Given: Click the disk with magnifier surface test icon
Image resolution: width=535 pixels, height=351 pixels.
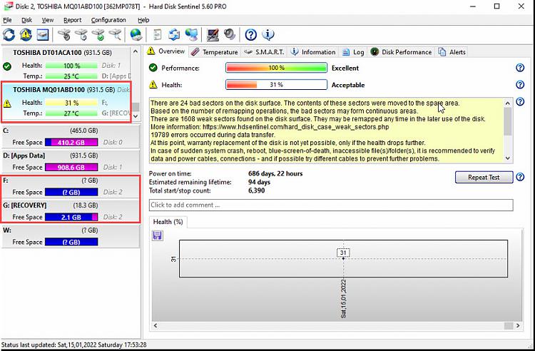Looking at the screenshot, I should [116, 34].
